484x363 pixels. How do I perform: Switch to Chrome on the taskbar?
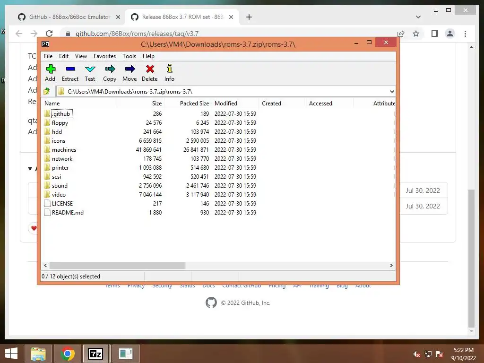coord(68,354)
